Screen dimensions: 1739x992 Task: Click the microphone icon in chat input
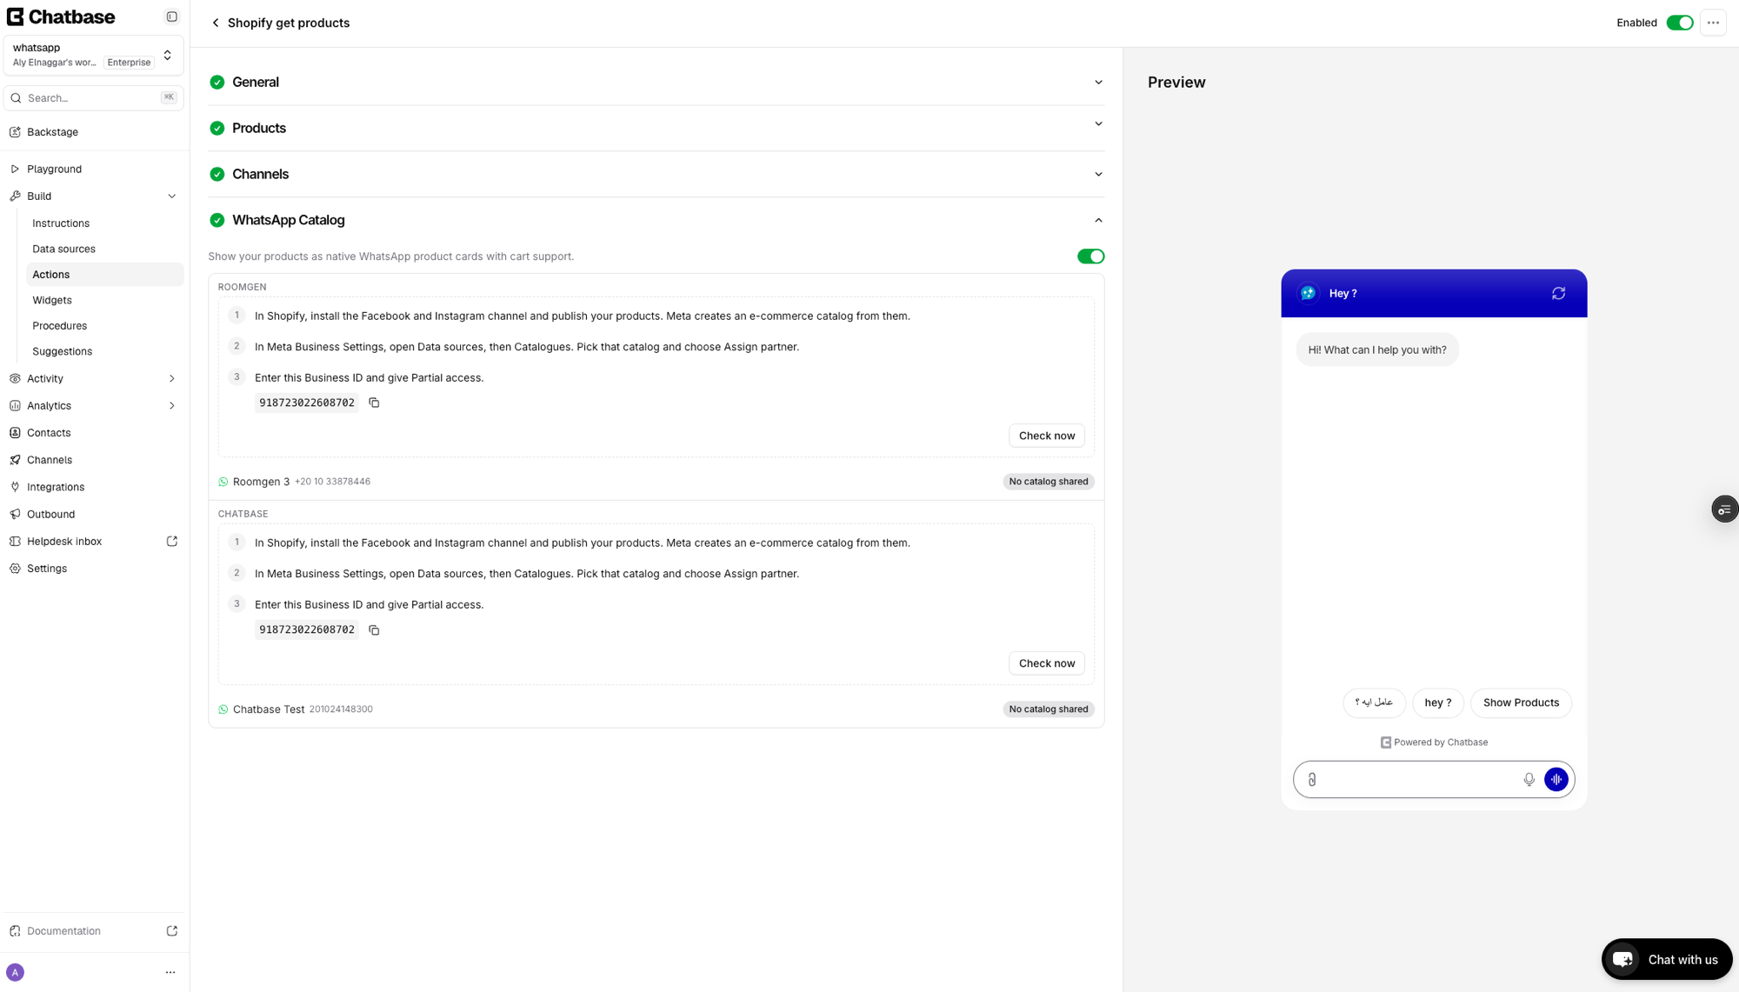coord(1529,780)
